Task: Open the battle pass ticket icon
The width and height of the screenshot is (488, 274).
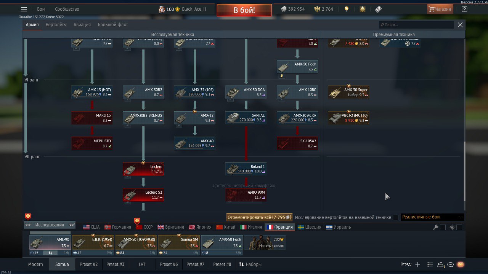Action: 379,9
